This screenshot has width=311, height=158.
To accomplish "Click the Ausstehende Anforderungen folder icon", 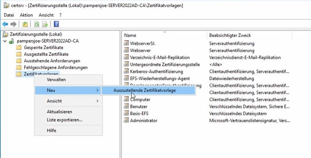I will (19, 61).
